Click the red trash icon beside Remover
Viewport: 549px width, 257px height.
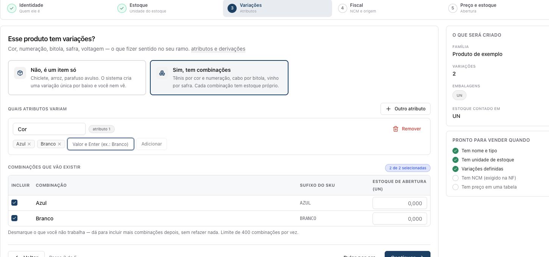coord(396,129)
